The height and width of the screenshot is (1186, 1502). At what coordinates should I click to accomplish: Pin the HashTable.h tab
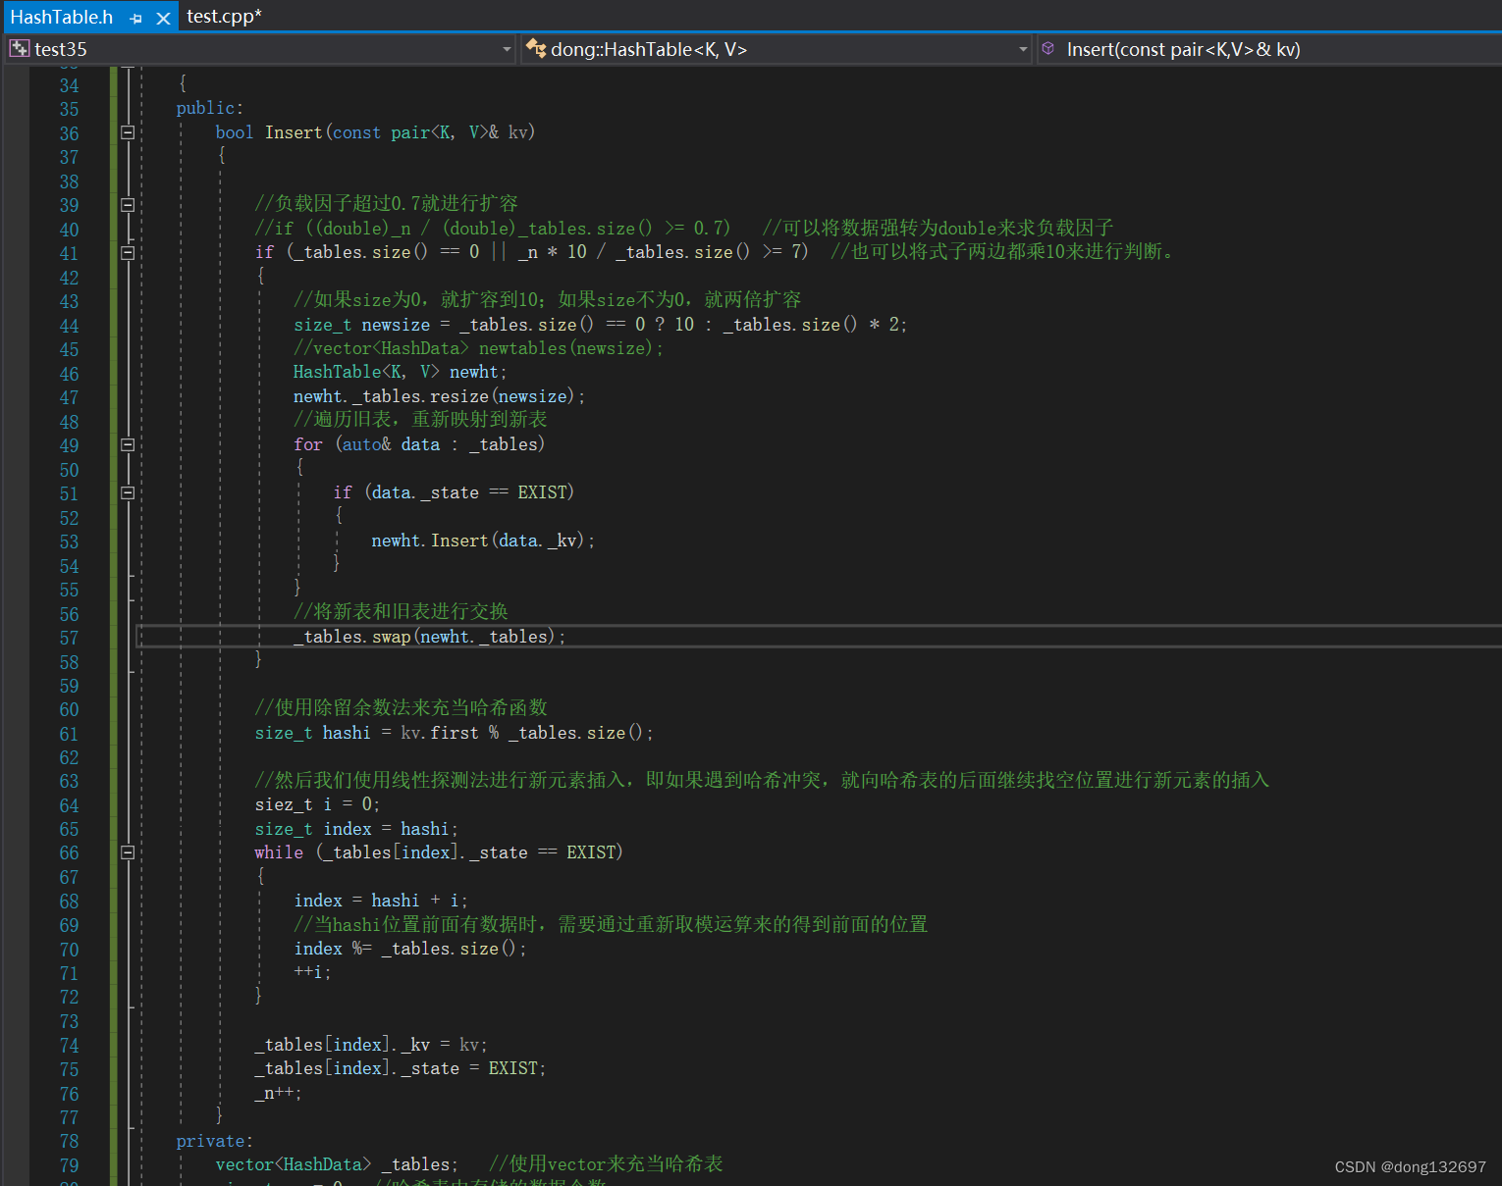[x=135, y=18]
